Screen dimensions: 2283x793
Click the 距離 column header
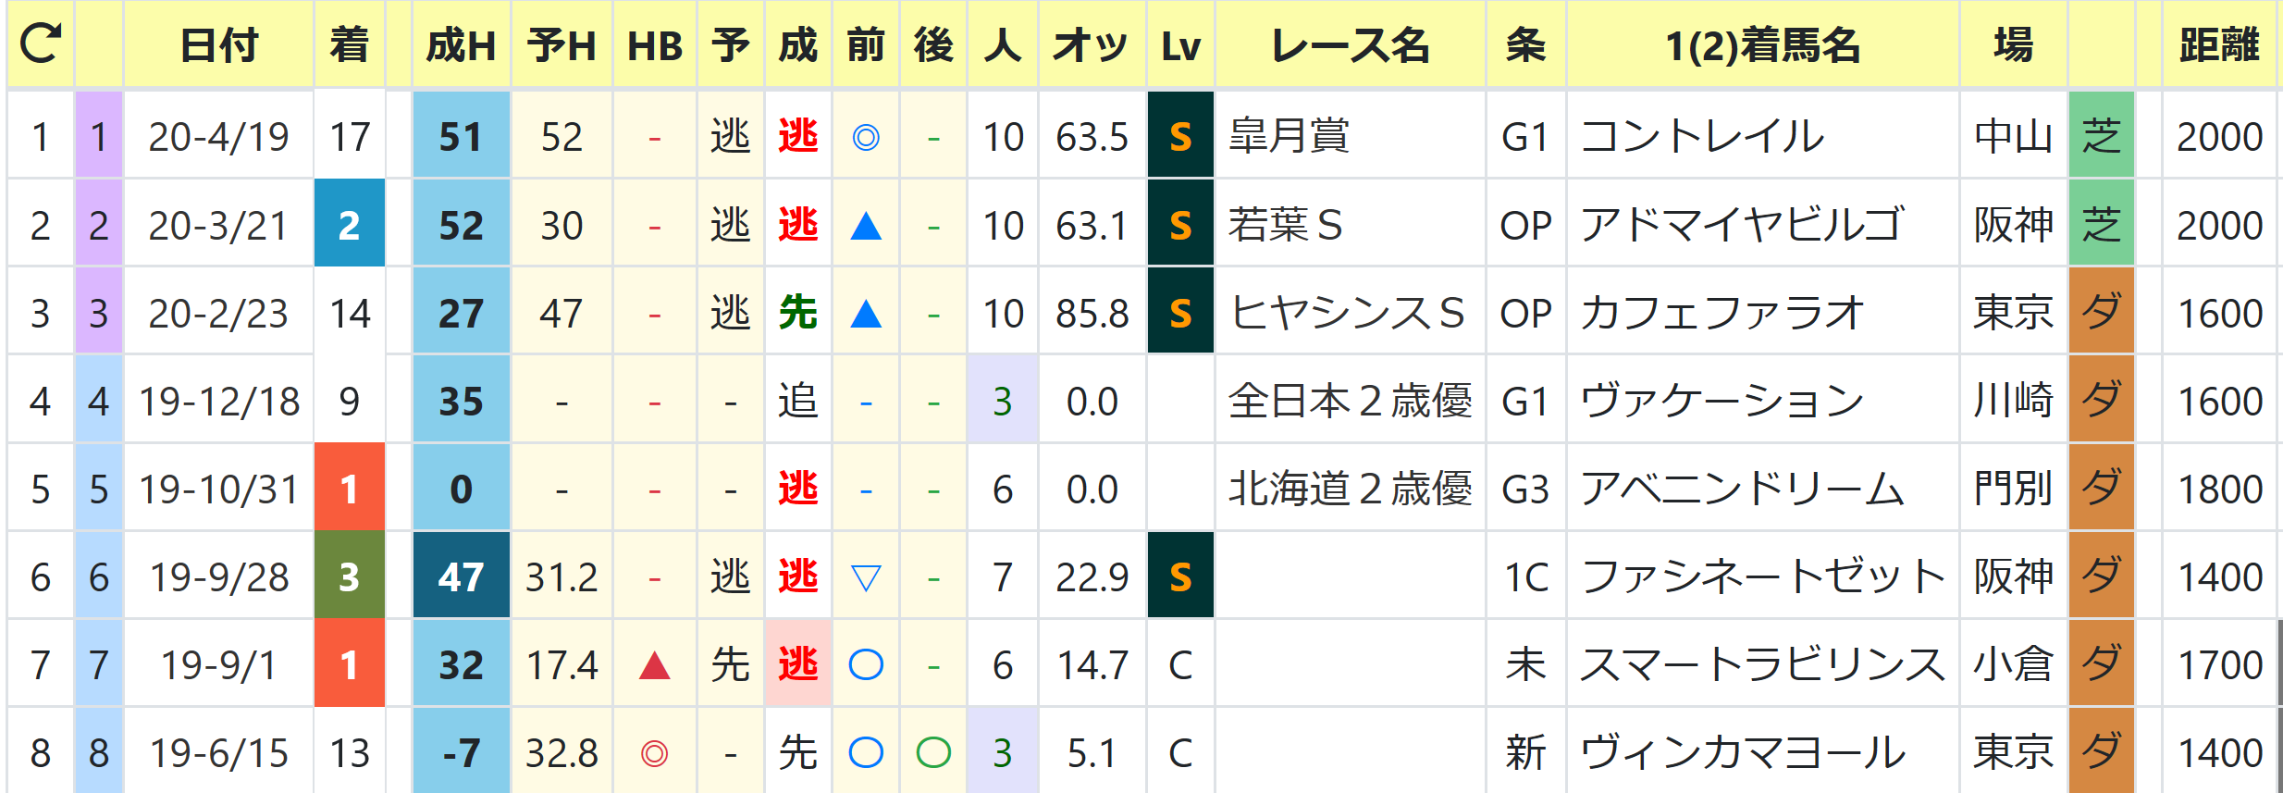click(x=2218, y=45)
